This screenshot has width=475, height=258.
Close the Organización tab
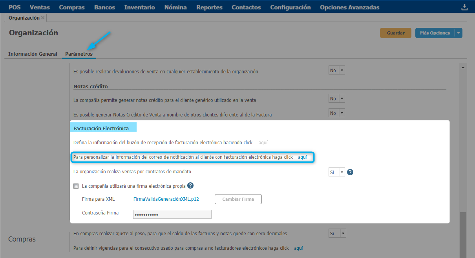click(43, 18)
